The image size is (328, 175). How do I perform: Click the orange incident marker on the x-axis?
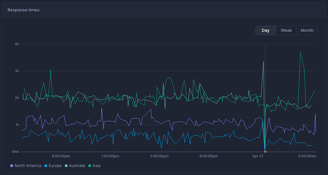click(x=265, y=152)
